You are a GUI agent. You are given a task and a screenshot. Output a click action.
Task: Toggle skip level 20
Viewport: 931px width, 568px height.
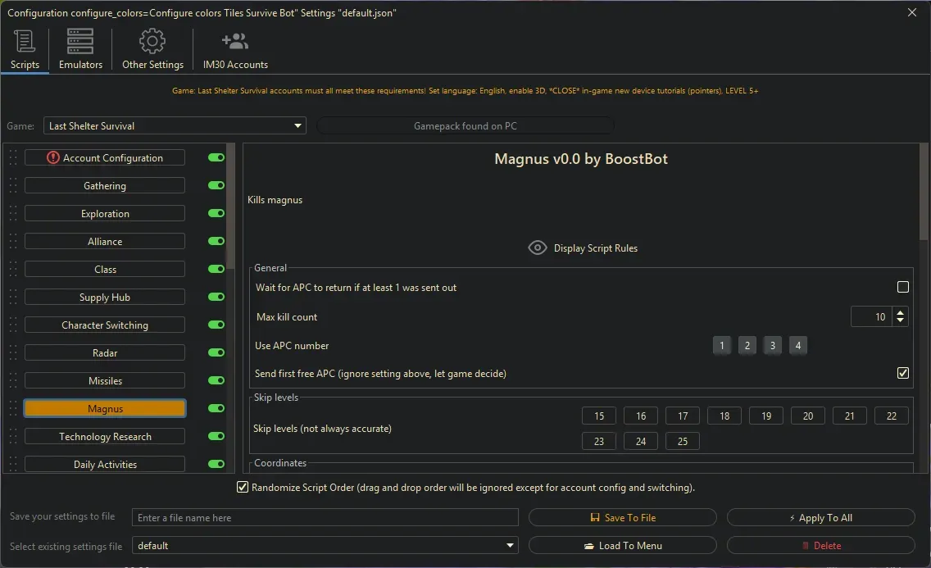point(807,416)
